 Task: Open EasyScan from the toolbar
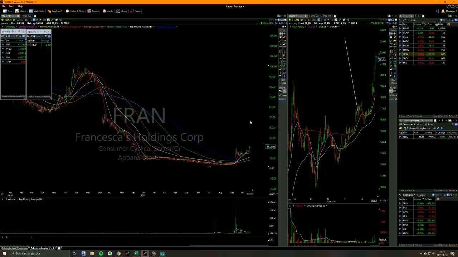point(55,11)
